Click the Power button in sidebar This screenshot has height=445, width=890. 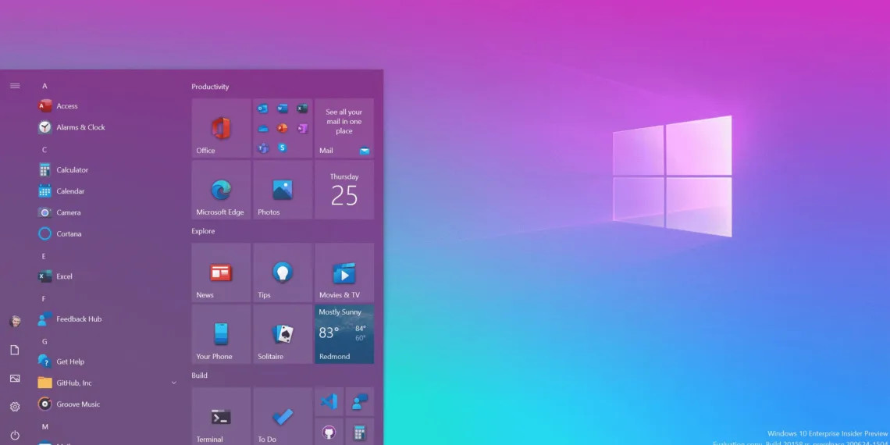[15, 436]
